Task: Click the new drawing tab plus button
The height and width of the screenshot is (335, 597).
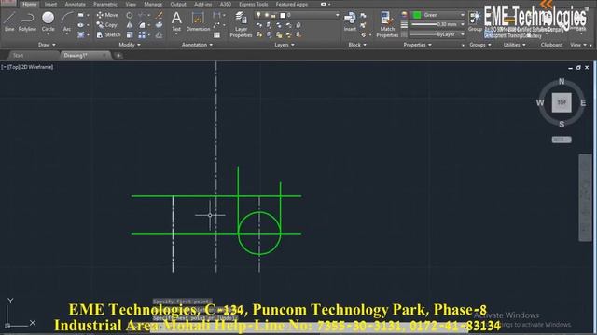Action: coord(118,56)
